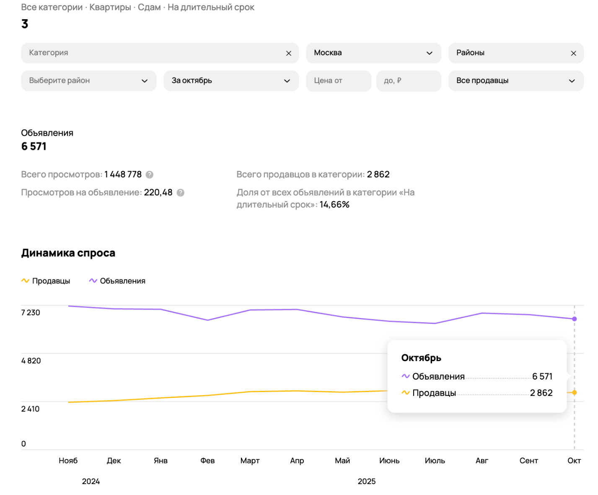The image size is (598, 495).
Task: Navigate to Сдам breadcrumb
Action: point(149,8)
